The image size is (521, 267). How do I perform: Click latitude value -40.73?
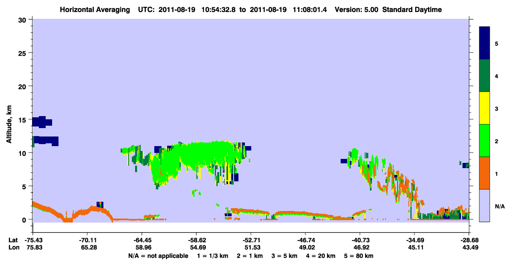click(x=360, y=240)
